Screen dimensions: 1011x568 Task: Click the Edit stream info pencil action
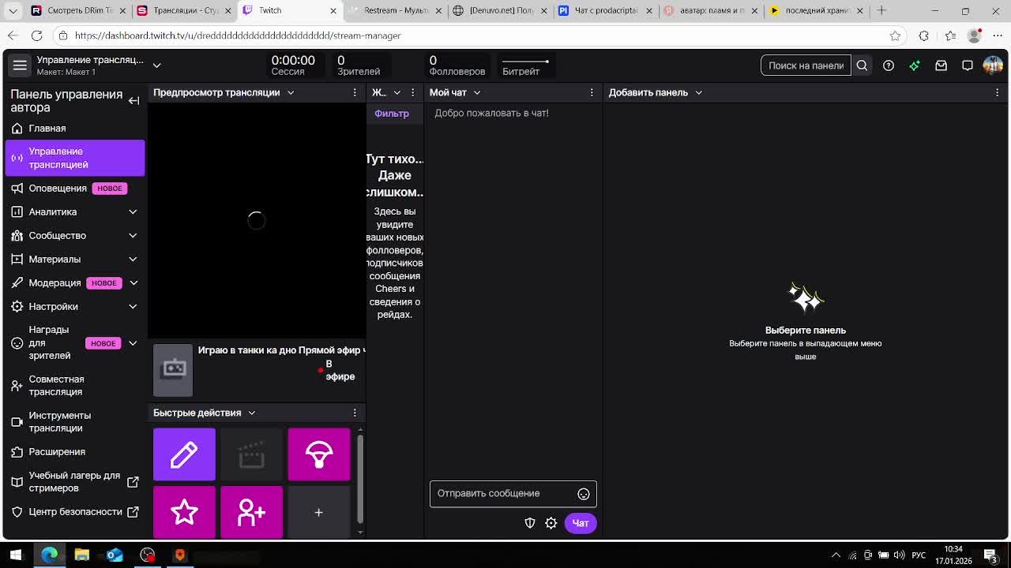pos(184,454)
